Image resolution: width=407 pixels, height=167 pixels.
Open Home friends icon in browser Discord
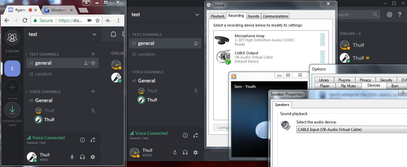pyautogui.click(x=12, y=37)
